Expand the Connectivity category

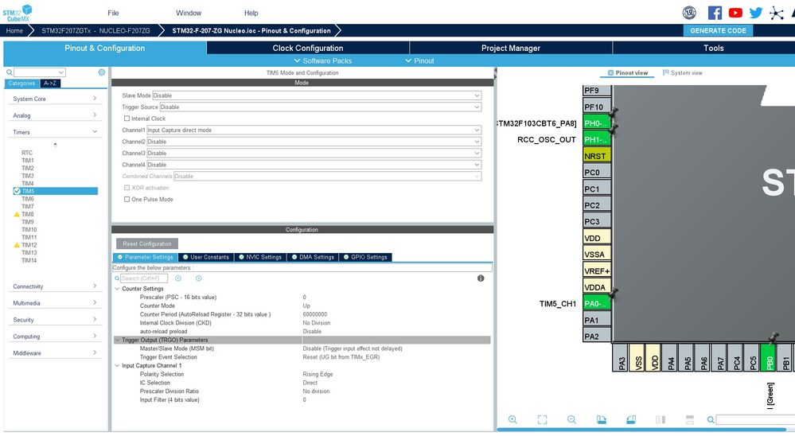pos(55,286)
